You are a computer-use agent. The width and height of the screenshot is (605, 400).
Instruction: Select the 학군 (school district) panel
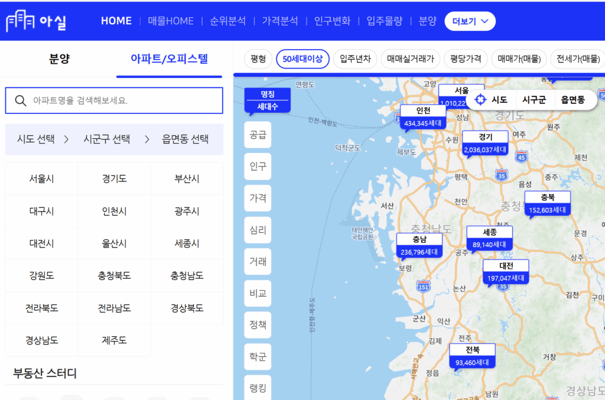[x=258, y=357]
